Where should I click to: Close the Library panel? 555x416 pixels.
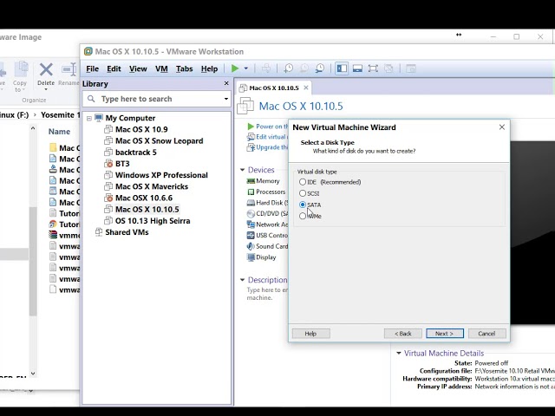click(226, 83)
